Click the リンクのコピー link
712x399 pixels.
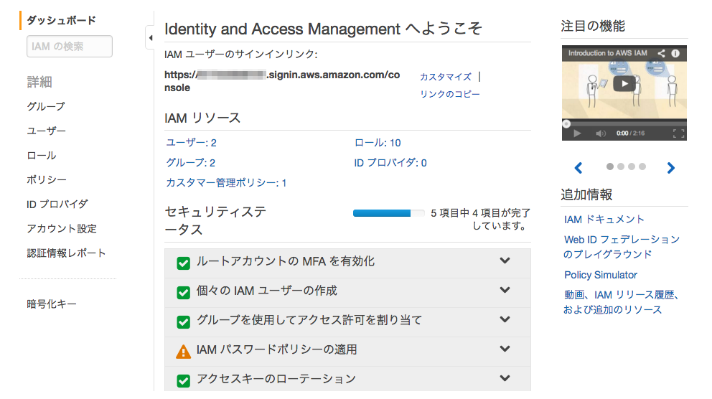pos(449,94)
